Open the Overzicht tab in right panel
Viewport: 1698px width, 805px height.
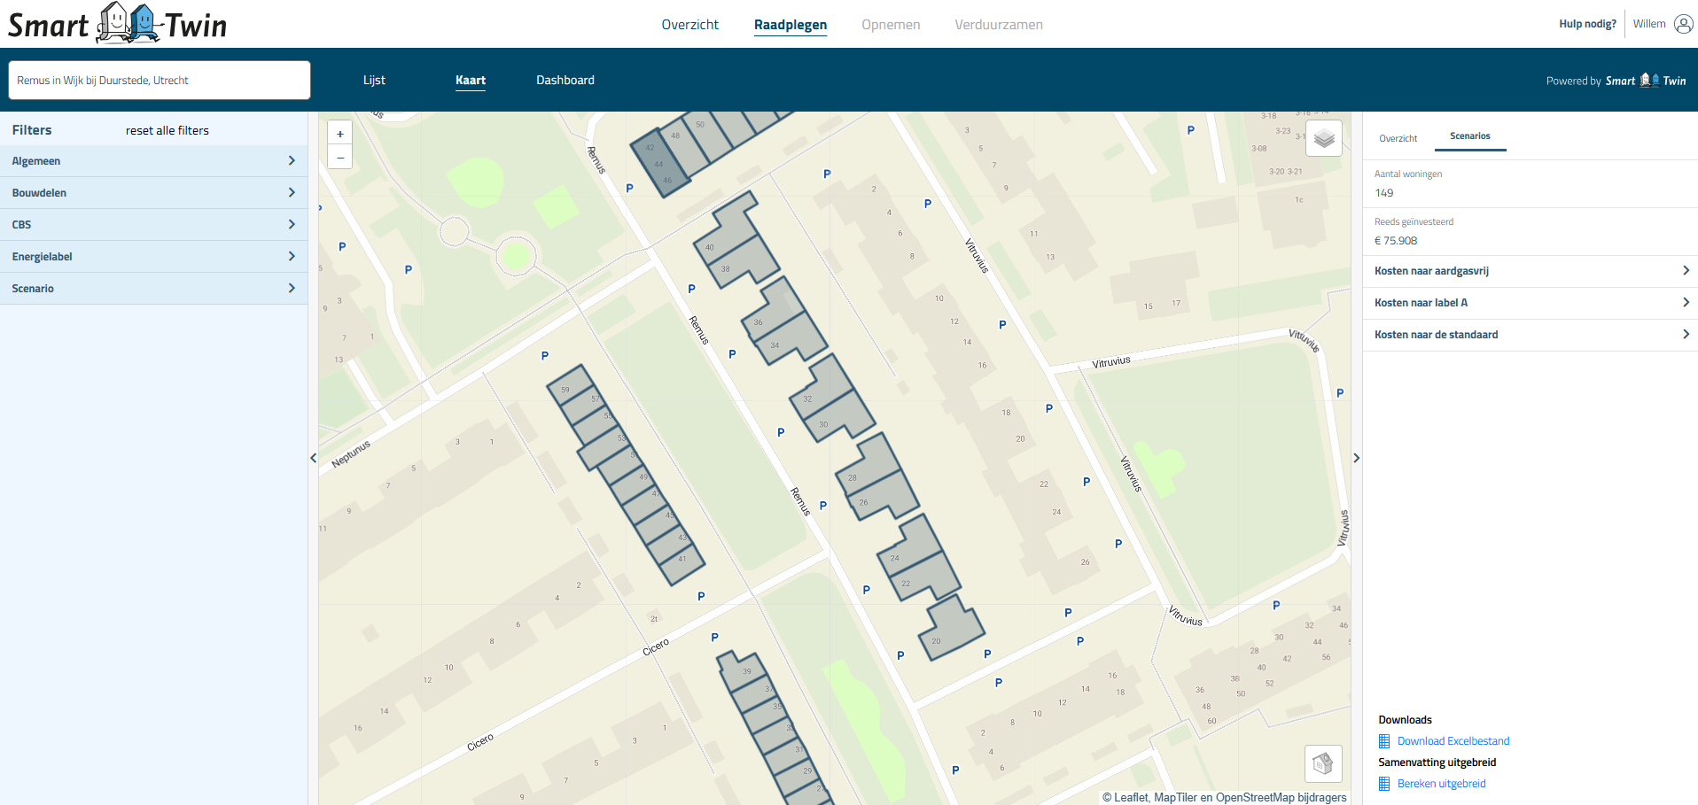[x=1398, y=138]
